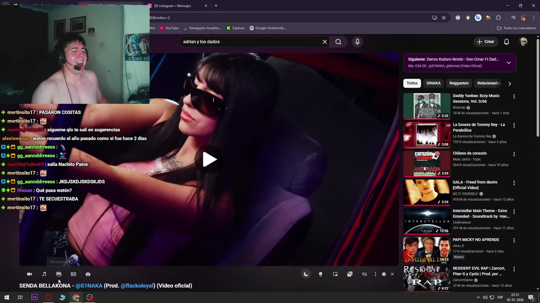The width and height of the screenshot is (540, 303).
Task: Open picture-in-picture mode icon
Action: coord(335,274)
